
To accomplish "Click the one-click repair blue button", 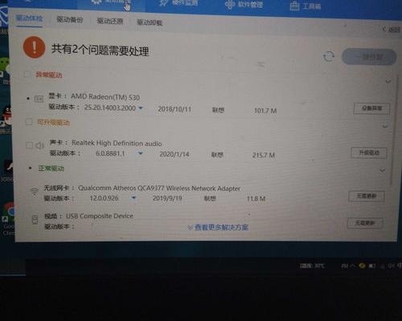I will point(369,57).
